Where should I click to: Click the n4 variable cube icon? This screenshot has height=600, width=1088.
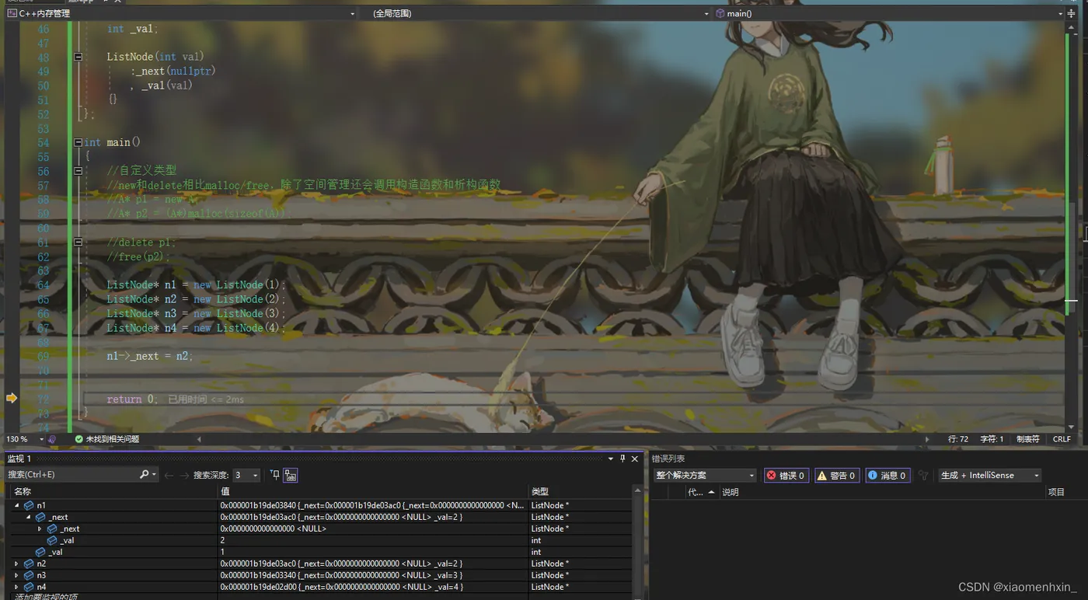29,587
